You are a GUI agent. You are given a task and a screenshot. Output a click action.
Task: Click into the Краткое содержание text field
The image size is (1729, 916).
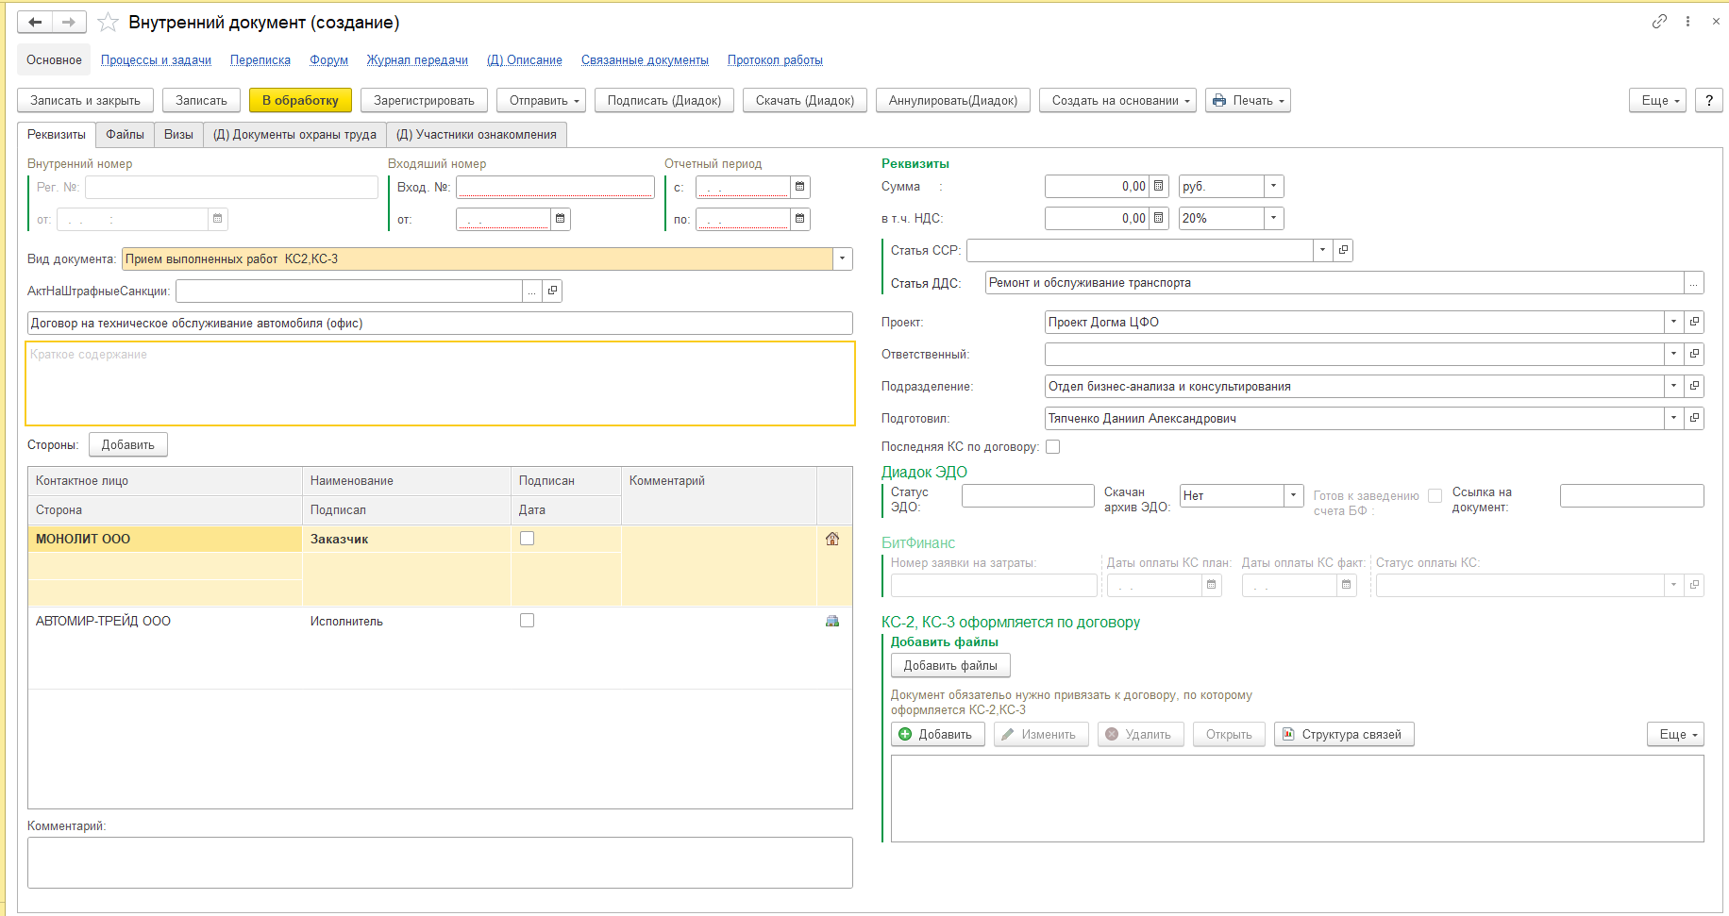point(440,384)
